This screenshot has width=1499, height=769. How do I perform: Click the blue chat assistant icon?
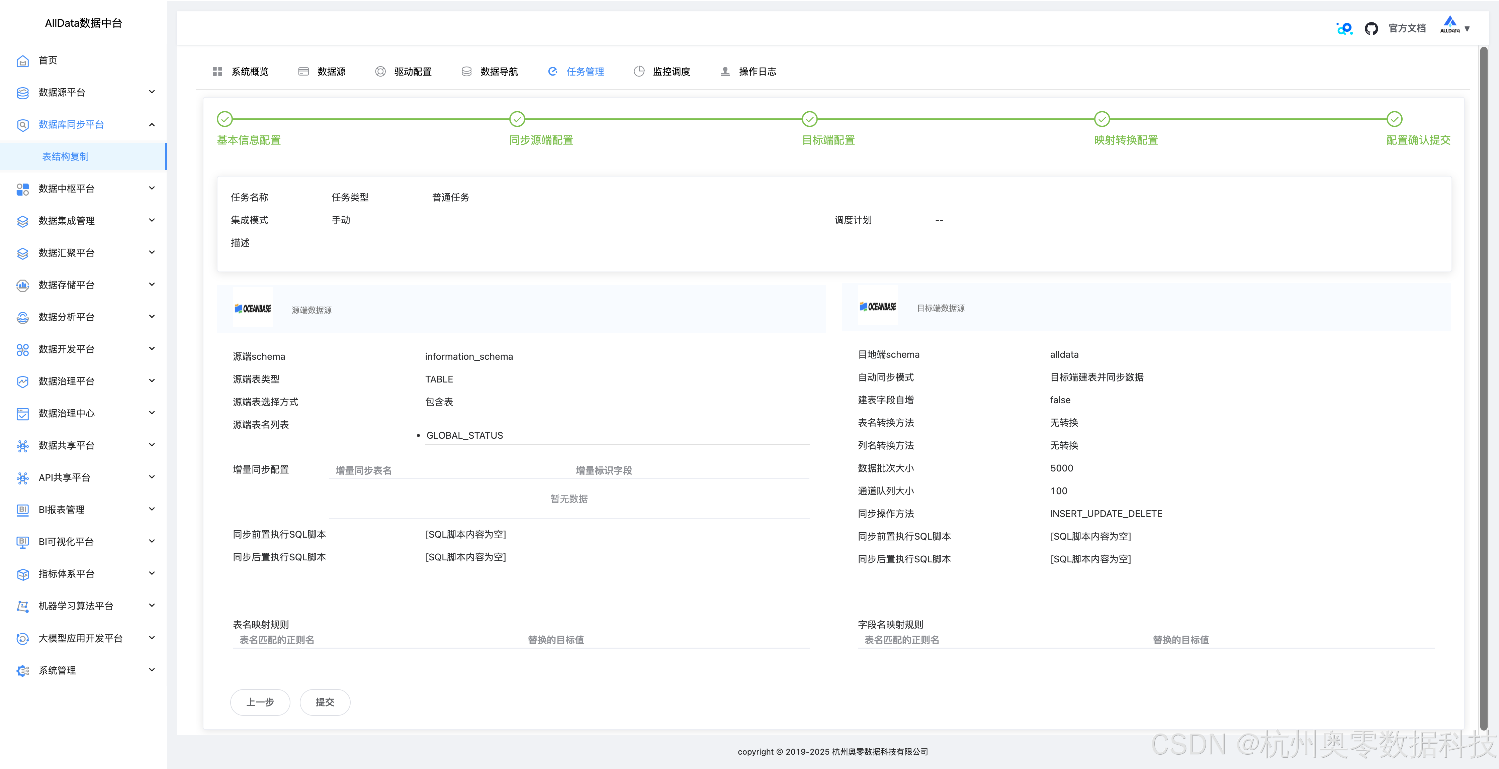click(1344, 28)
